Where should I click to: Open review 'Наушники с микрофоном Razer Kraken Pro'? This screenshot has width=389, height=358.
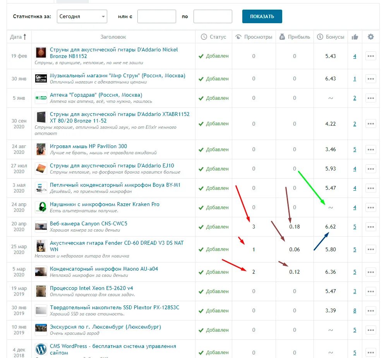(105, 204)
